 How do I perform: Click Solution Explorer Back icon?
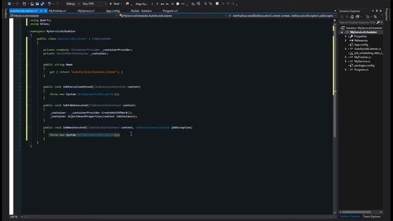(x=341, y=17)
